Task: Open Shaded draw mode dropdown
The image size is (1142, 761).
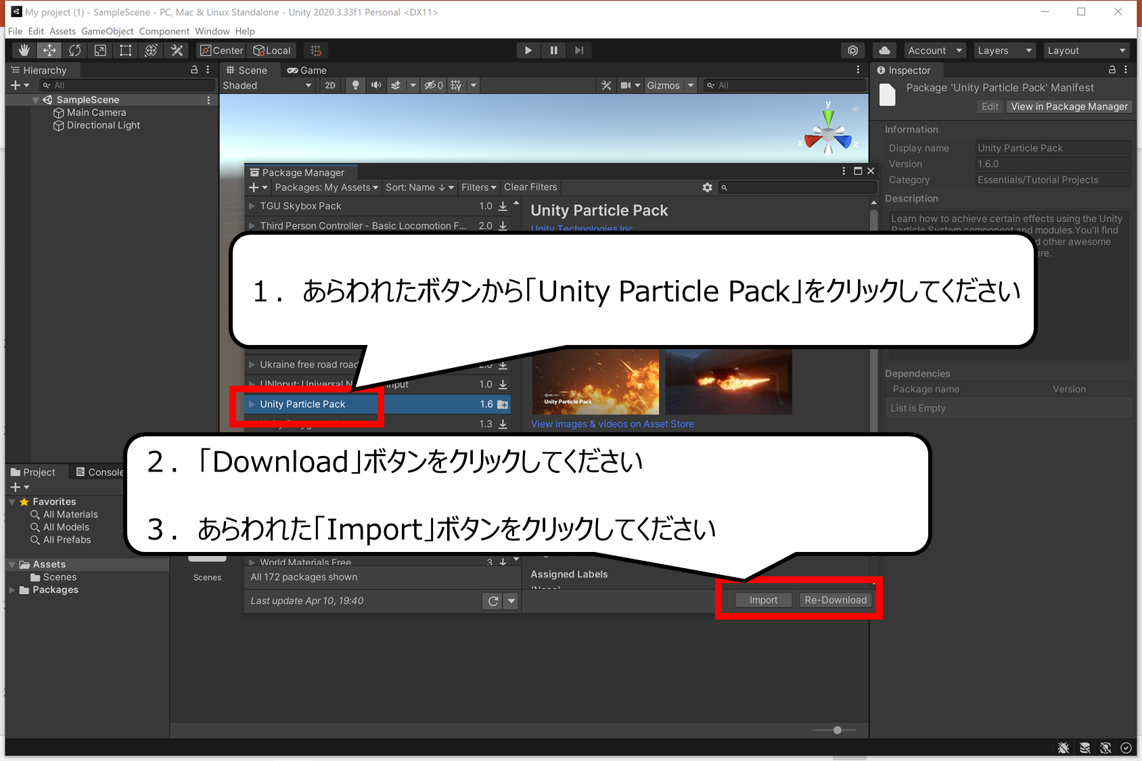Action: pos(267,85)
